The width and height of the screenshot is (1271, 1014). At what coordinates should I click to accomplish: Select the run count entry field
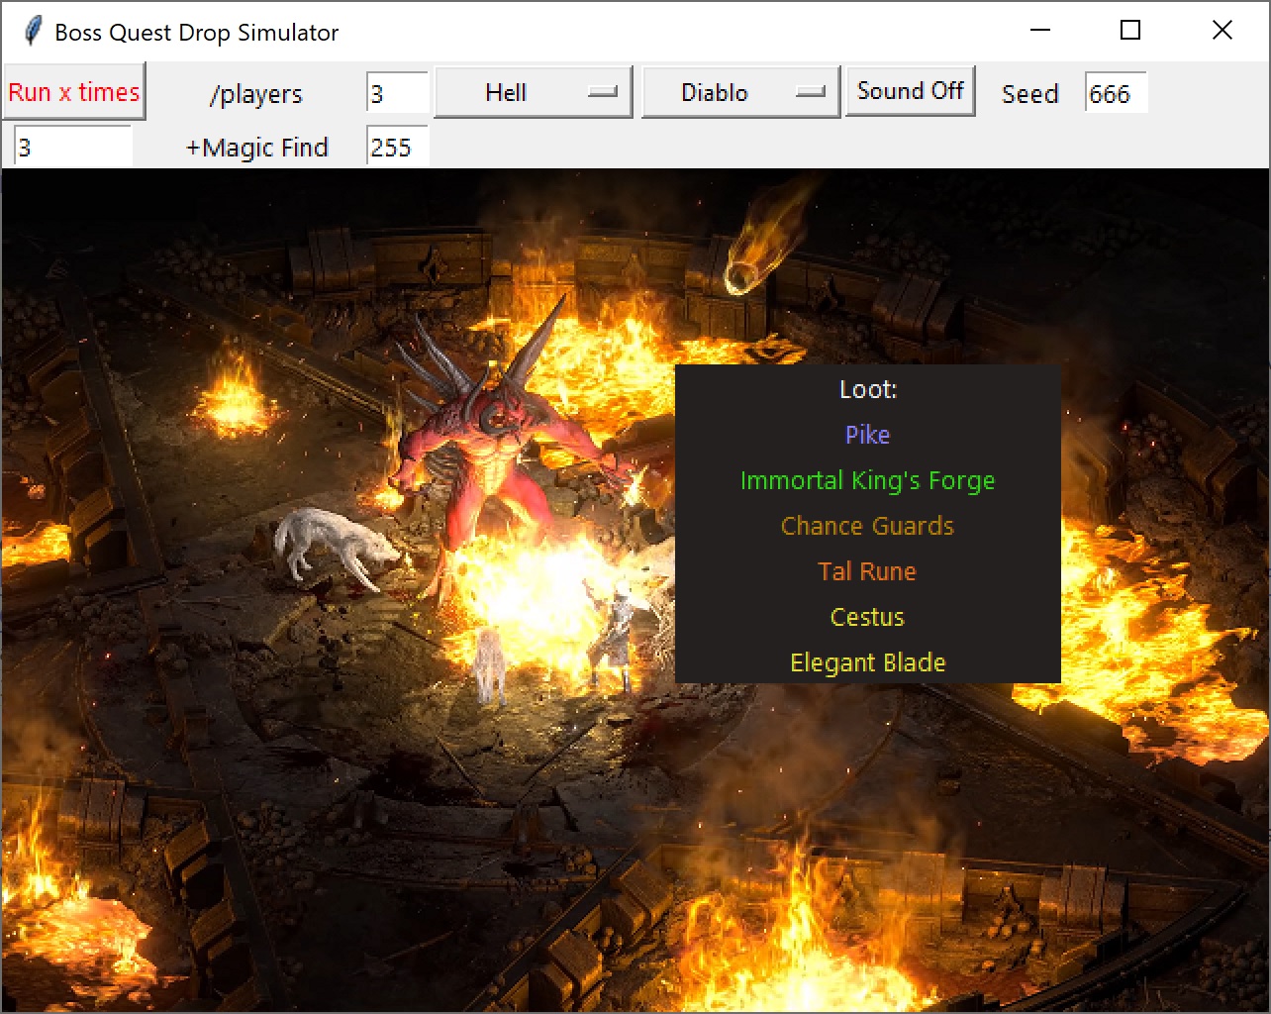72,148
